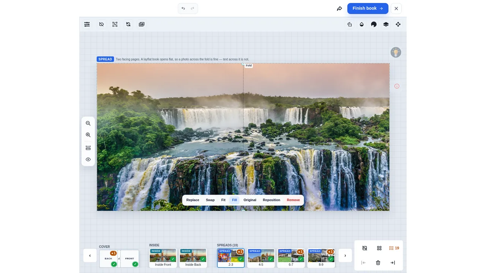Image resolution: width=486 pixels, height=273 pixels.
Task: Click the red info warning icon
Action: [x=397, y=86]
